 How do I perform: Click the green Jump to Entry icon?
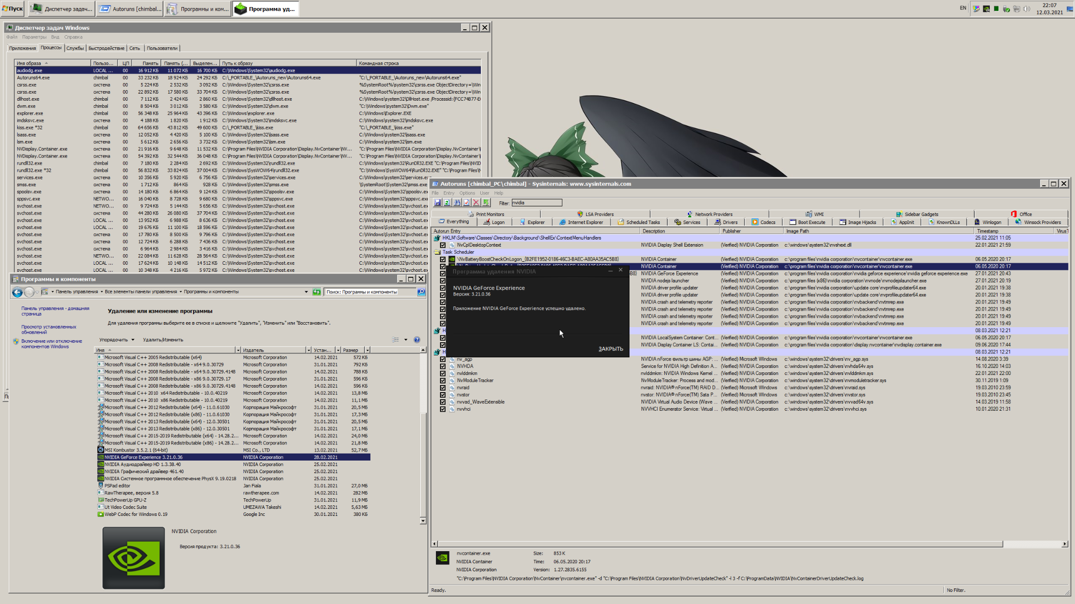click(486, 202)
